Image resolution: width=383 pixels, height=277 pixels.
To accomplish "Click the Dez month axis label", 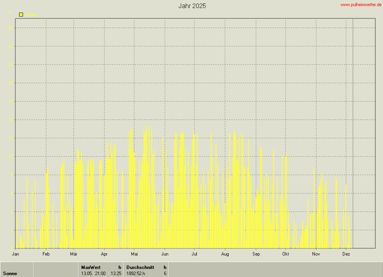I will tap(346, 254).
